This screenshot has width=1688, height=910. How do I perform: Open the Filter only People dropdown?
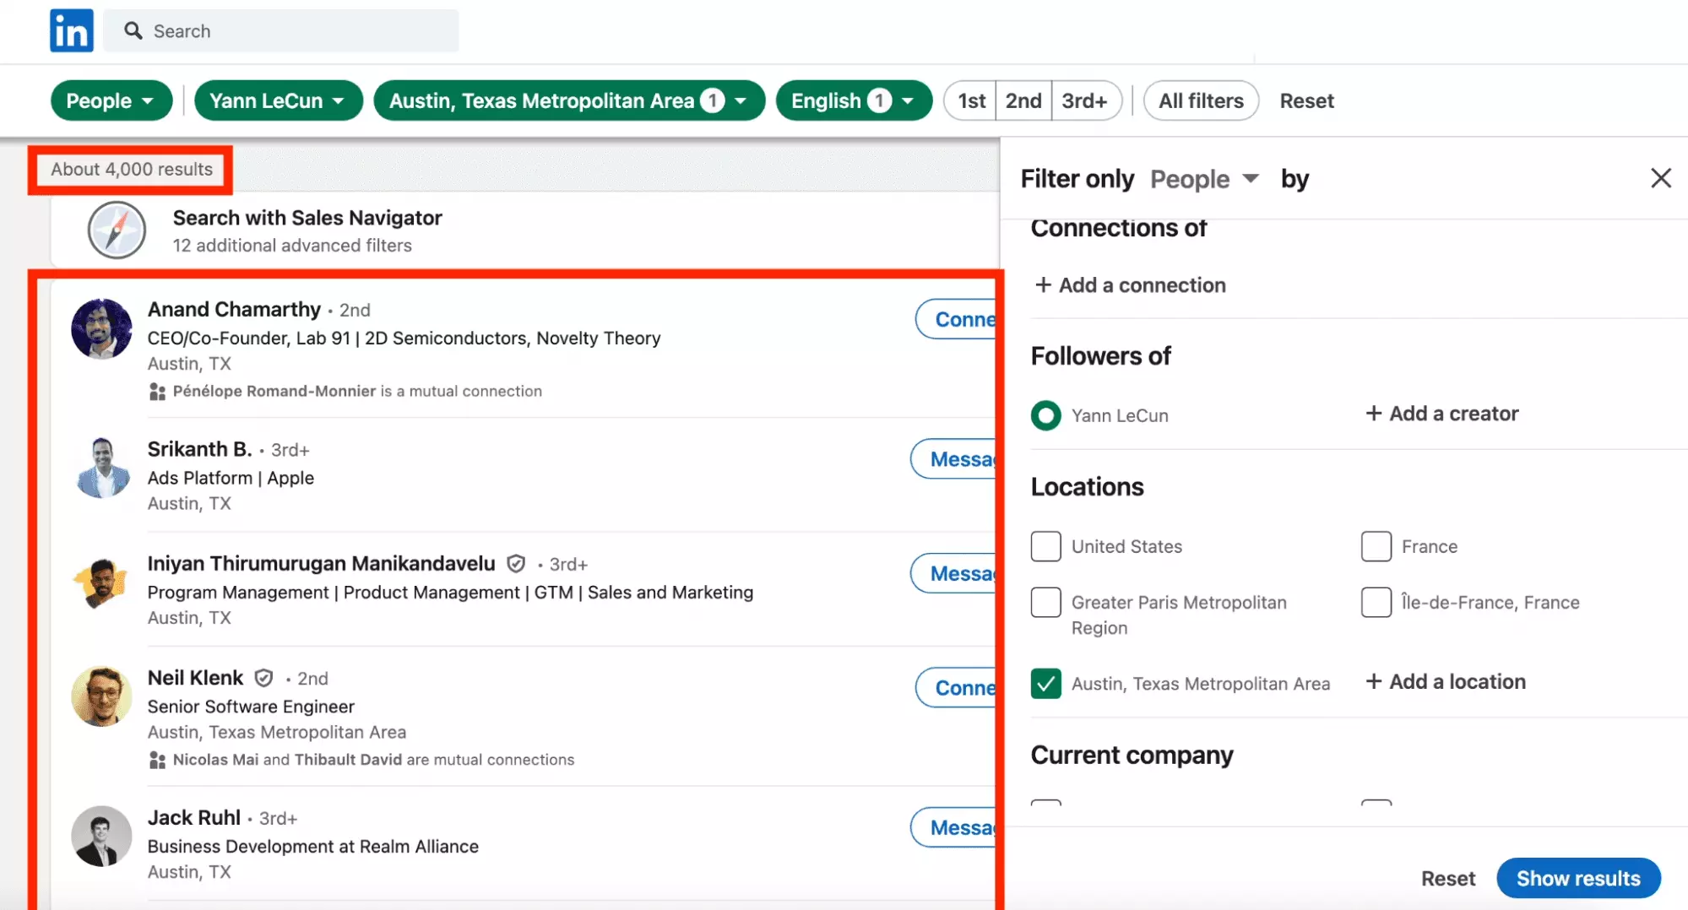tap(1205, 179)
